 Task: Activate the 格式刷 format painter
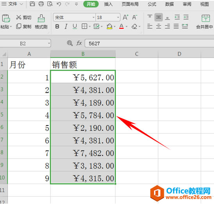coord(41,22)
